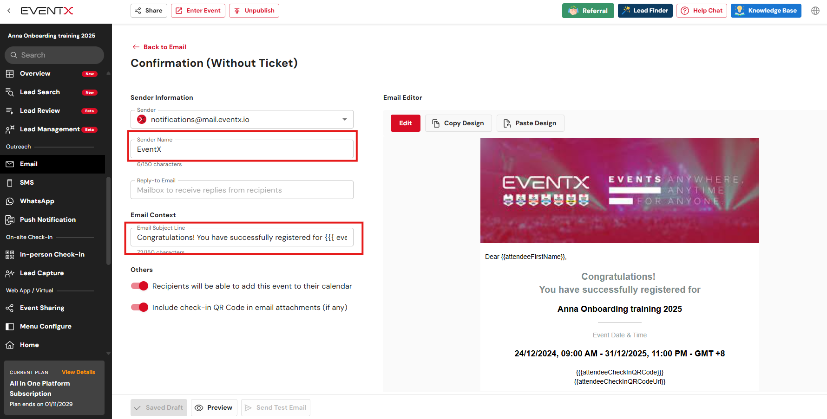827x419 pixels.
Task: Click Copy Design in the Email Editor
Action: [458, 123]
